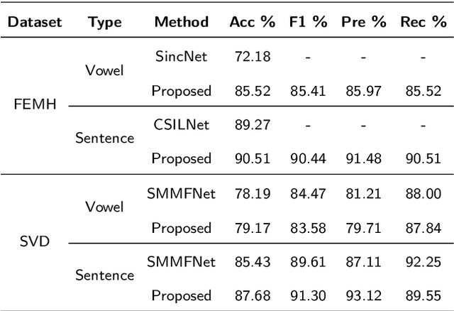
Task: Click the Acc % column header
Action: pos(252,22)
